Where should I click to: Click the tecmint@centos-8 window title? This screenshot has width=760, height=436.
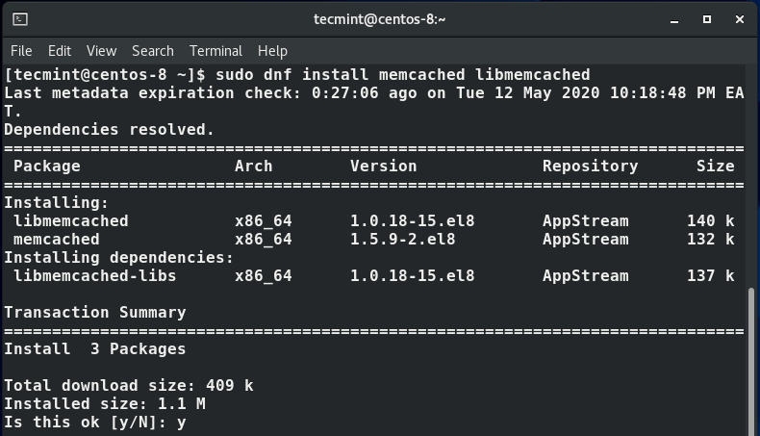tap(380, 19)
